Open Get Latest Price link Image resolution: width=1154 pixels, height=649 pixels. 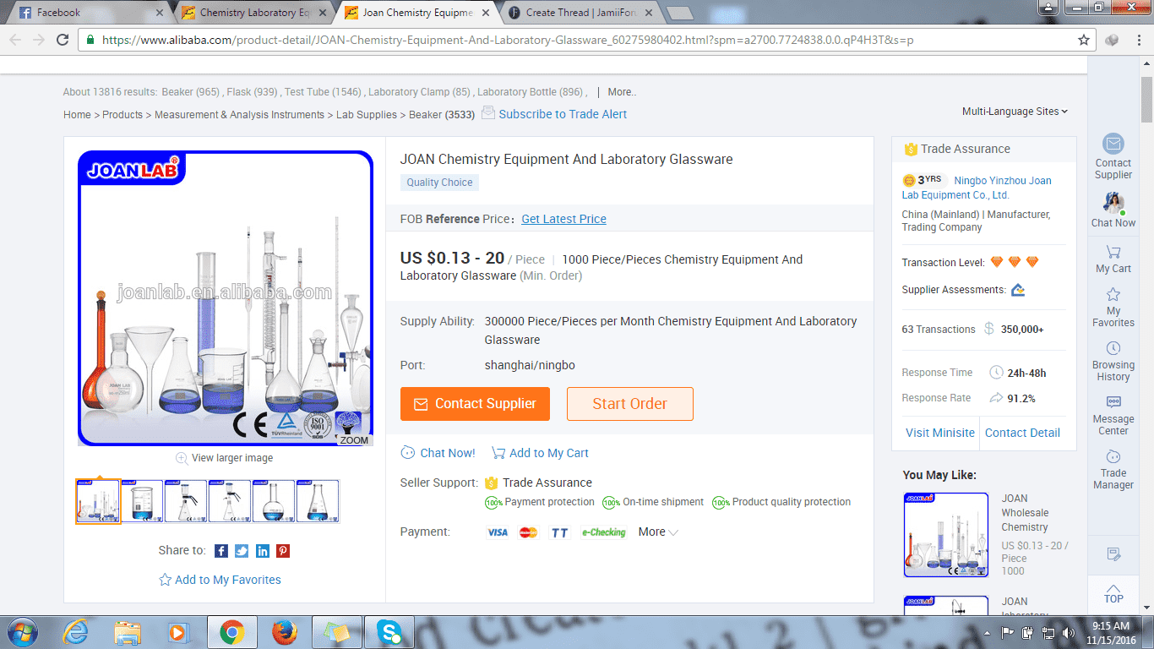(563, 219)
